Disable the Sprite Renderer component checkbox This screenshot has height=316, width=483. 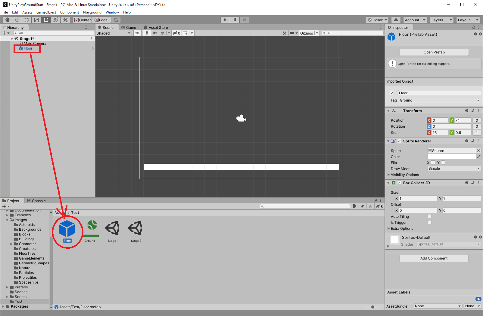[399, 141]
